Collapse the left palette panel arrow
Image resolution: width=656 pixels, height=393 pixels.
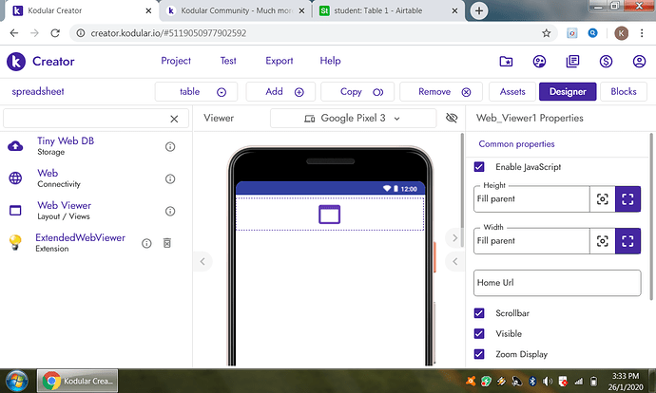pos(203,261)
